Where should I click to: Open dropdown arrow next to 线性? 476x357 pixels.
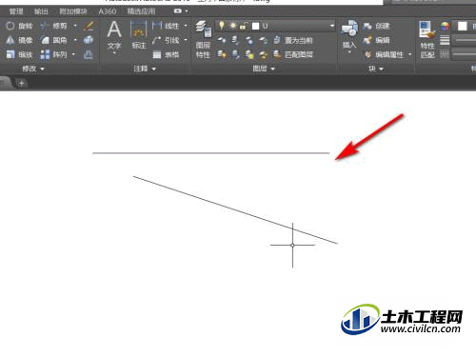tap(186, 26)
